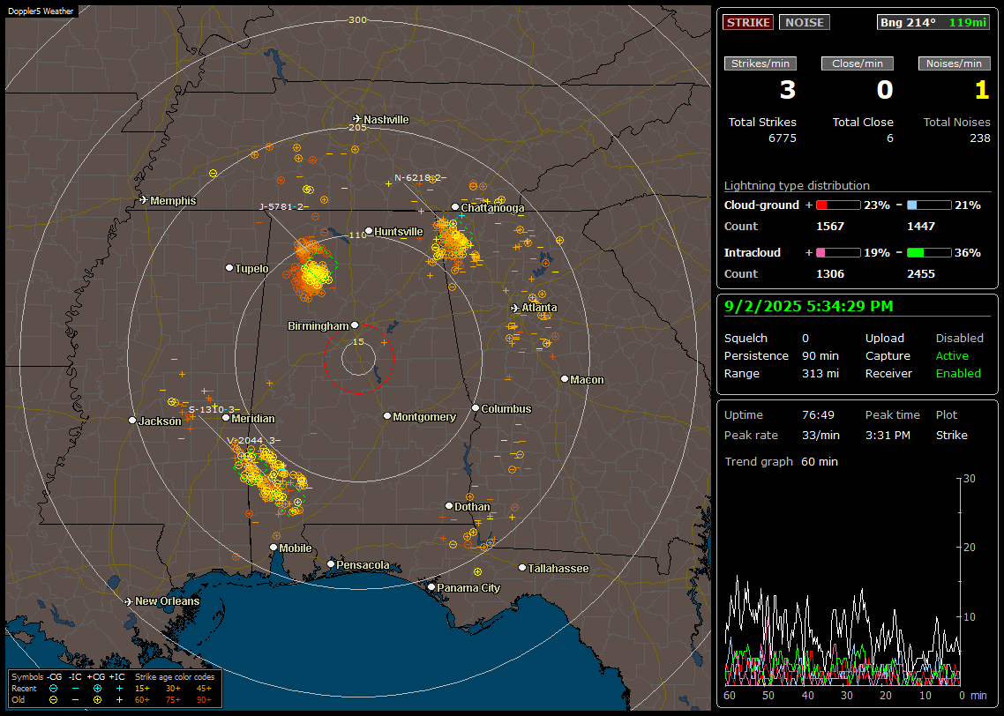Click the Range value 313 mi

pyautogui.click(x=820, y=374)
